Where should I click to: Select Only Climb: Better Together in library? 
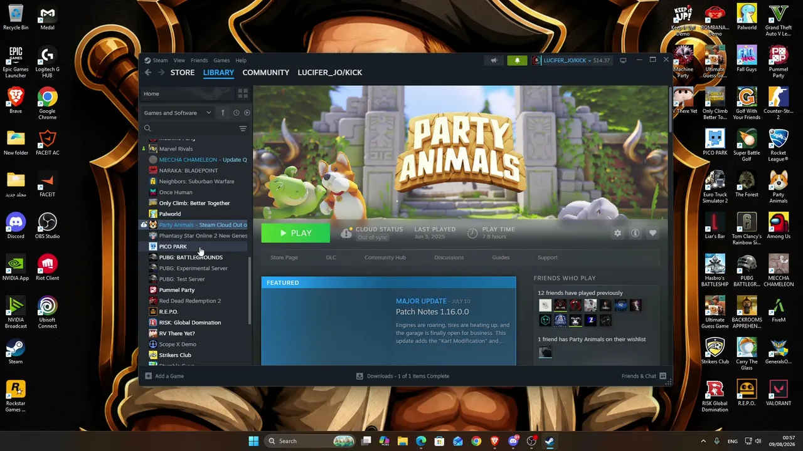click(195, 203)
